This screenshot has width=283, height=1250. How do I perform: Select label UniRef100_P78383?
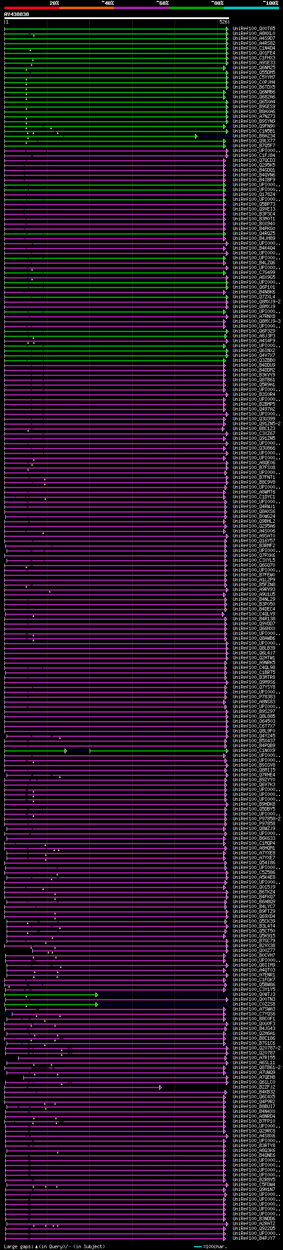click(254, 697)
